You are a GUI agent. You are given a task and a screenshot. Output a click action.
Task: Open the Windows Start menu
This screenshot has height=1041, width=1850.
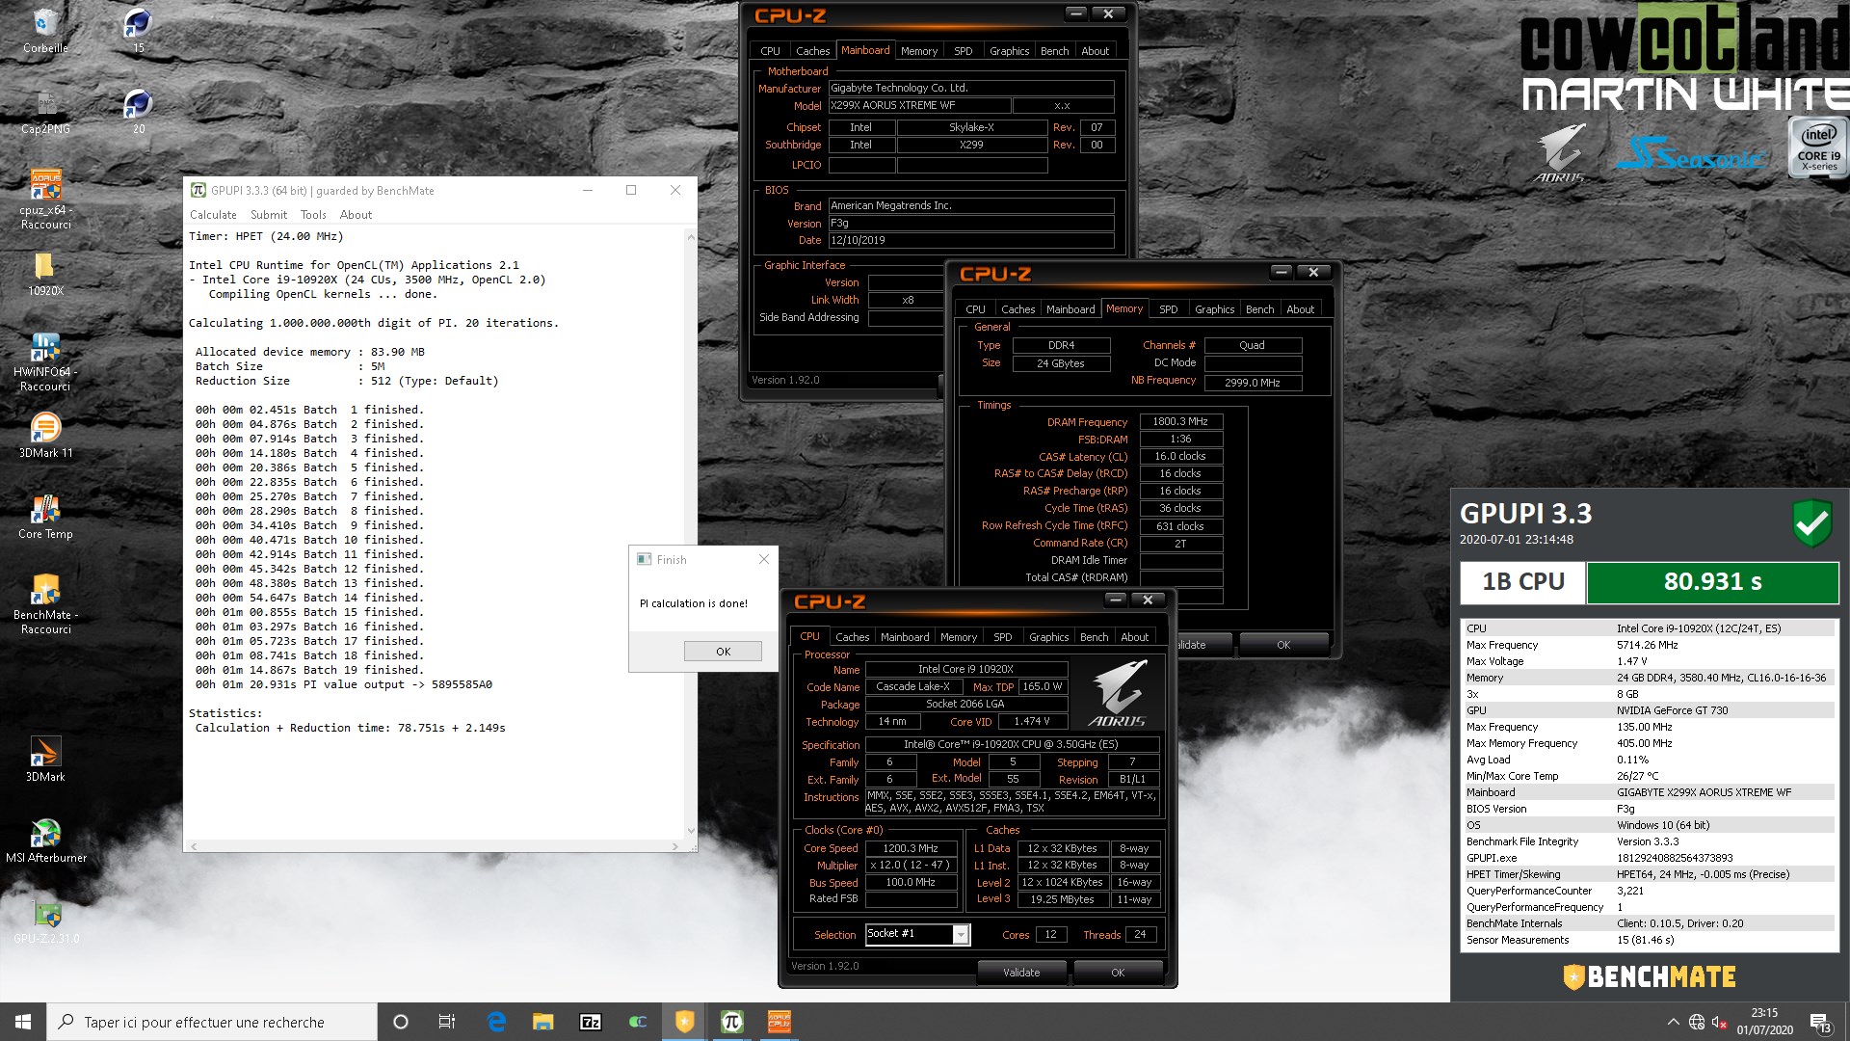click(23, 1022)
